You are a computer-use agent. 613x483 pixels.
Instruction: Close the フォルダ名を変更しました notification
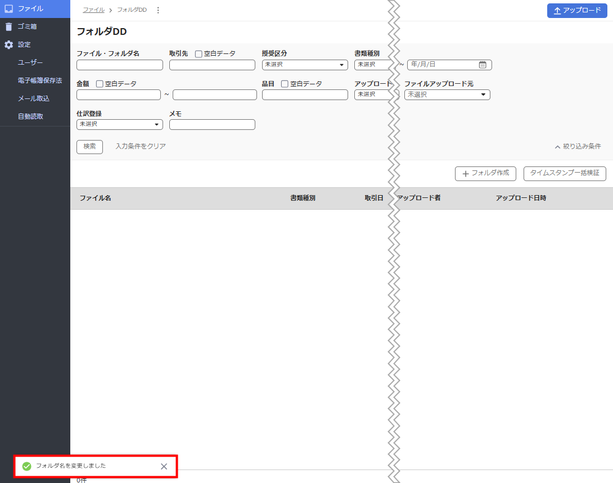(x=164, y=466)
